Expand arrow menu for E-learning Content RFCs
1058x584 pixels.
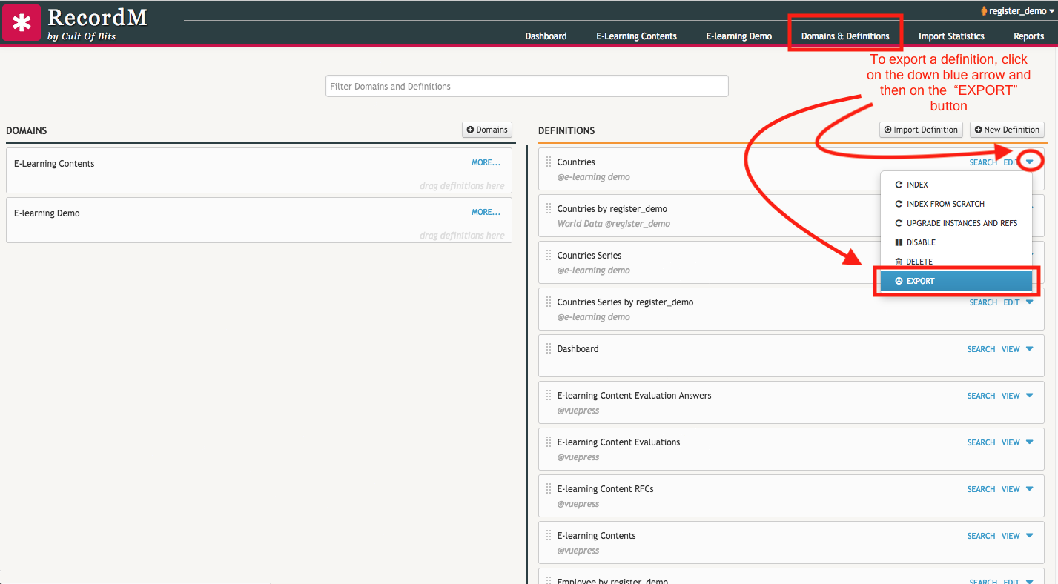(x=1030, y=488)
